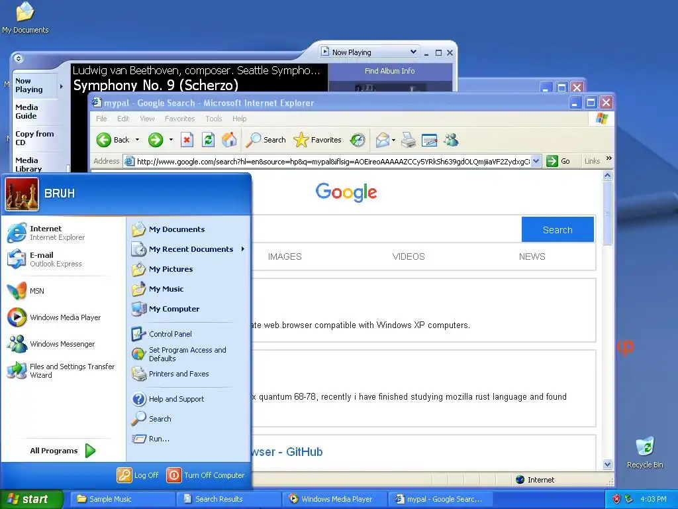678x509 pixels.
Task: Open the Tools menu in Internet Explorer
Action: point(214,119)
